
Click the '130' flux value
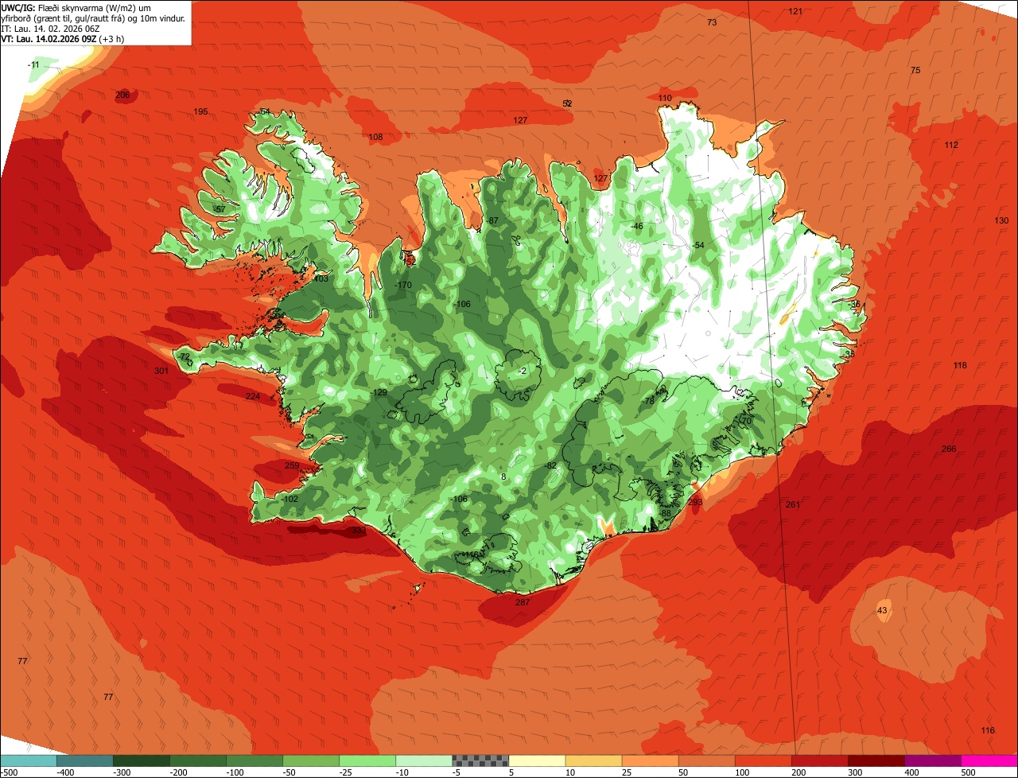tap(1001, 220)
